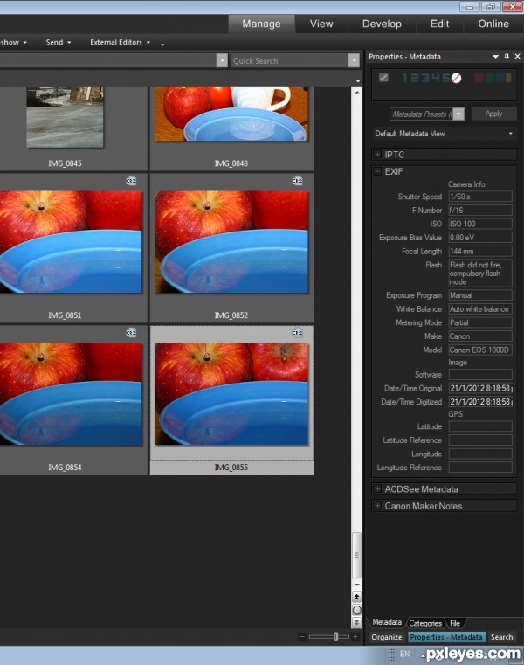
Task: Toggle the tagged checkbox in Properties panel
Action: [x=383, y=78]
